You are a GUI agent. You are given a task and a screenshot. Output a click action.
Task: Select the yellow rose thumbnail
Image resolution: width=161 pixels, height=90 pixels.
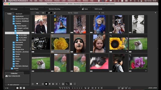pos(60,43)
